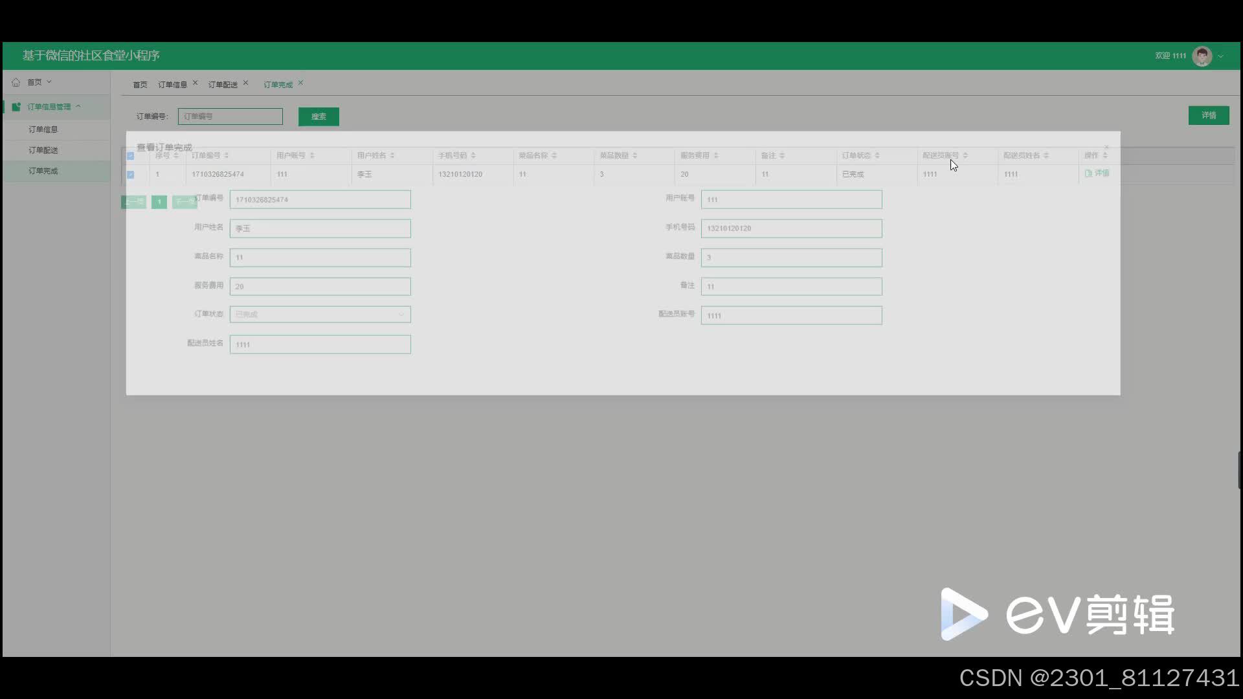Click the home icon in sidebar

(x=16, y=82)
